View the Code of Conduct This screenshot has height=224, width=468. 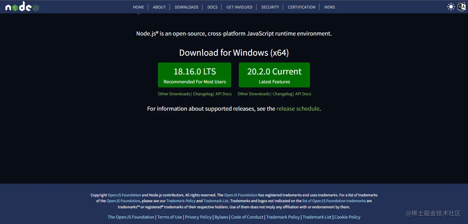click(247, 217)
